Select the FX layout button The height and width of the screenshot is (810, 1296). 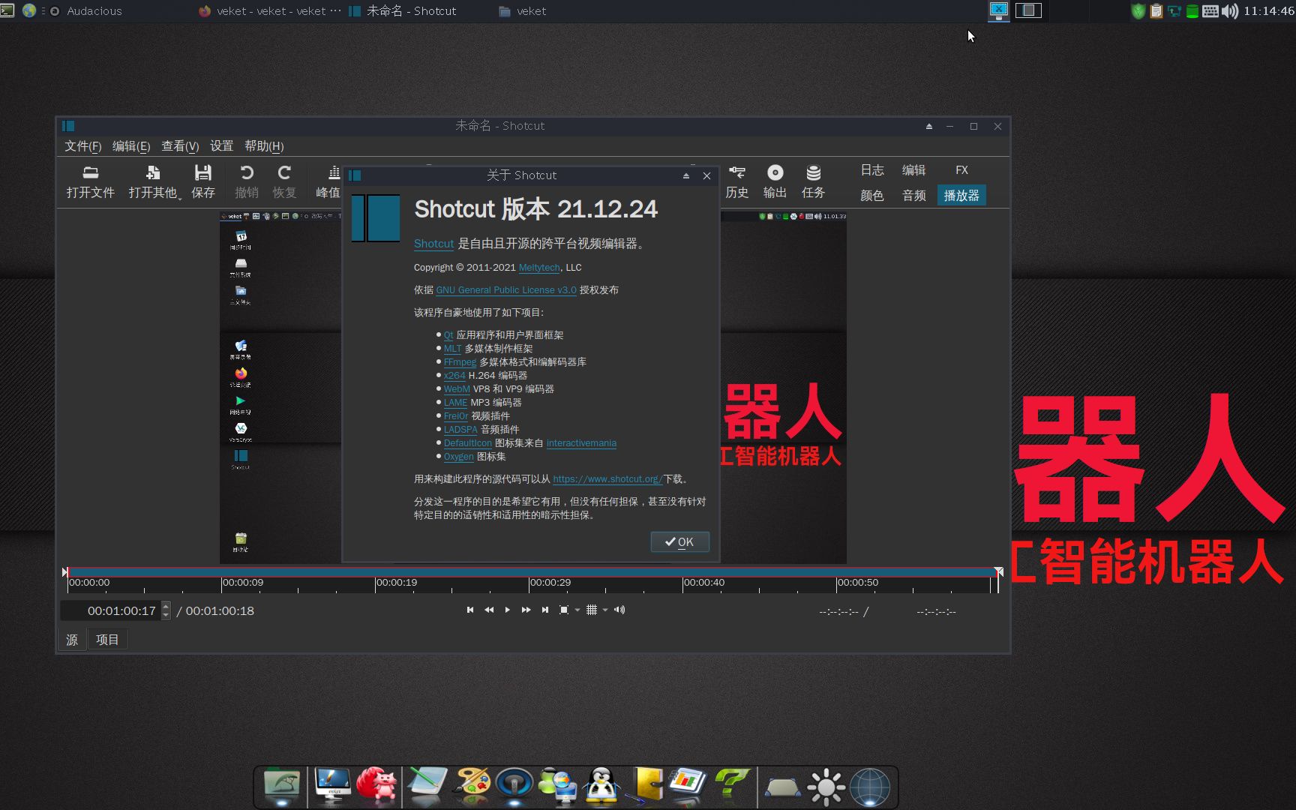[x=961, y=170]
